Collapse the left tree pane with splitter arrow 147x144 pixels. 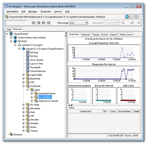[66, 33]
